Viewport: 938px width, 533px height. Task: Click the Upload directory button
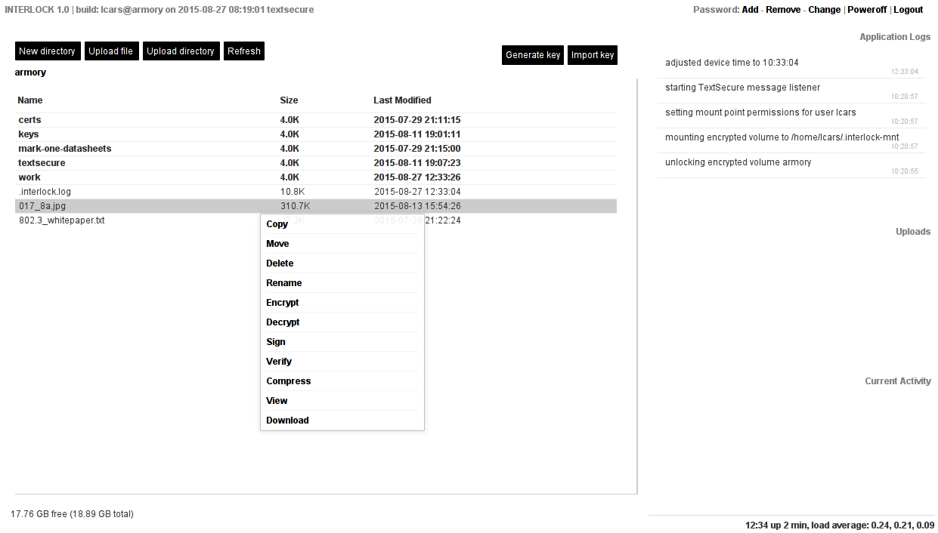point(181,51)
